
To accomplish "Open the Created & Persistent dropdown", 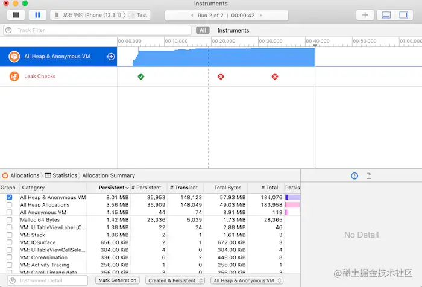I will click(x=175, y=280).
